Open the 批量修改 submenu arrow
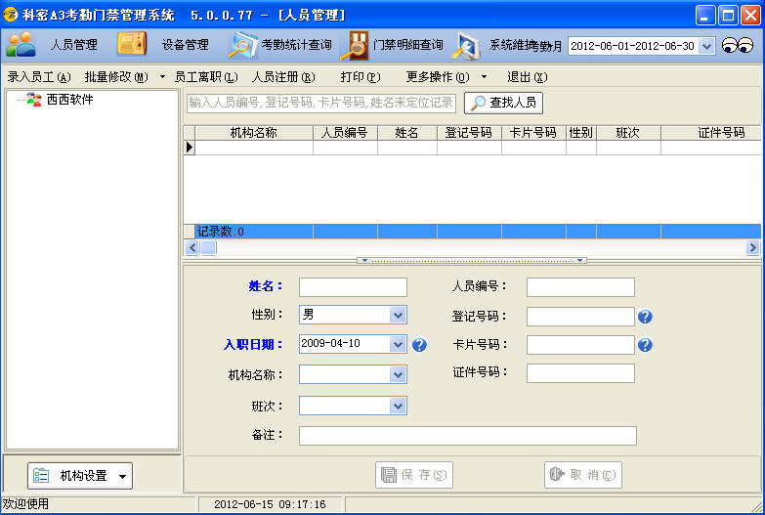 click(162, 76)
